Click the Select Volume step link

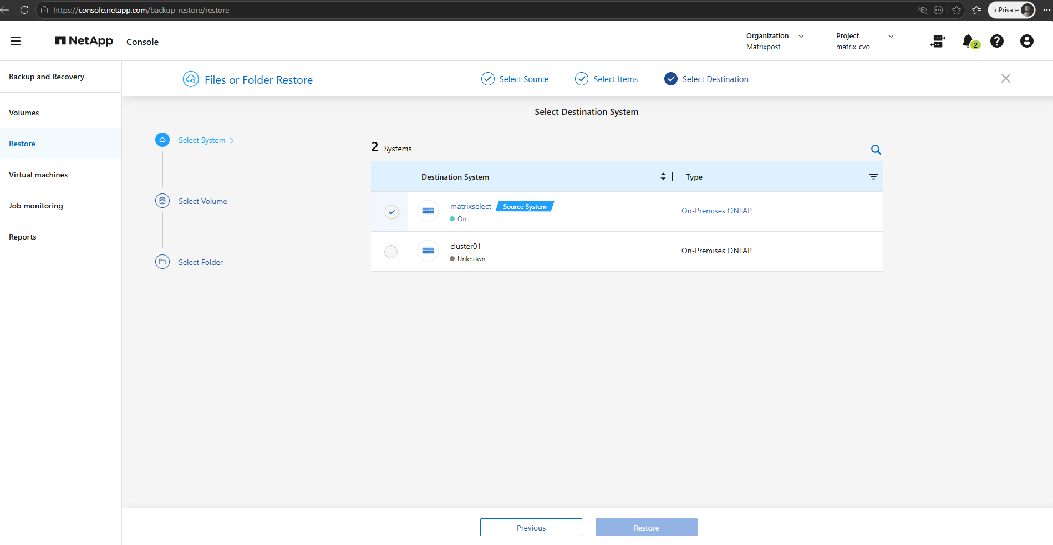(x=203, y=201)
